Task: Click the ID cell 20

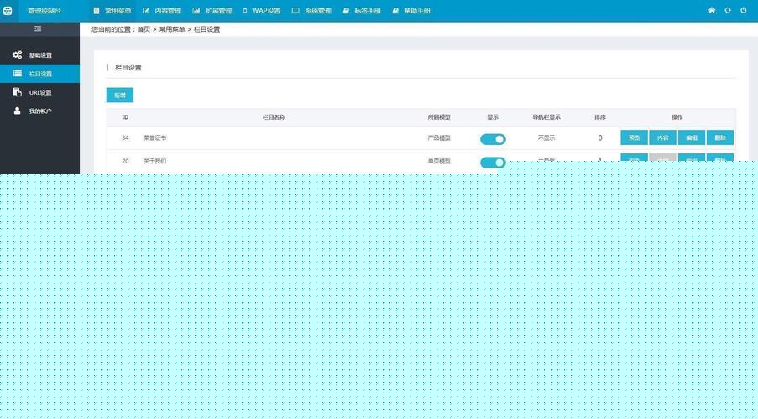Action: 125,161
